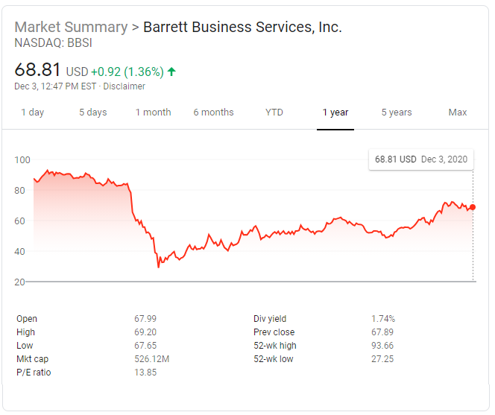Image resolution: width=495 pixels, height=415 pixels.
Task: View the 5 years chart range
Action: [397, 113]
